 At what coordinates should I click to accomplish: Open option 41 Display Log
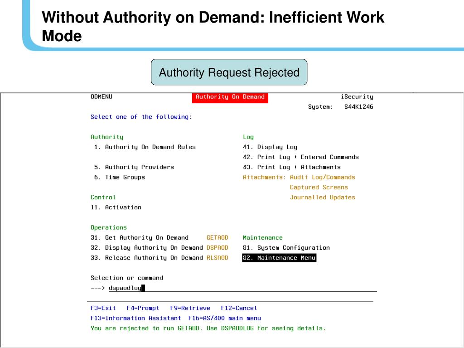click(270, 147)
